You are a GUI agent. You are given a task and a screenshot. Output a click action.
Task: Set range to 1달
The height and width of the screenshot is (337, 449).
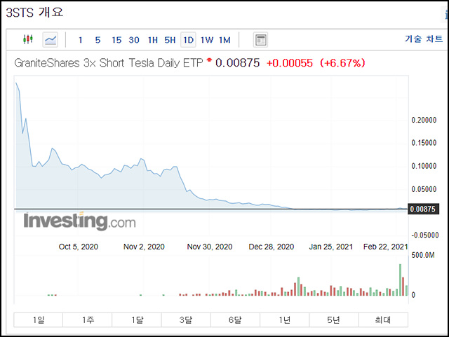tap(137, 320)
